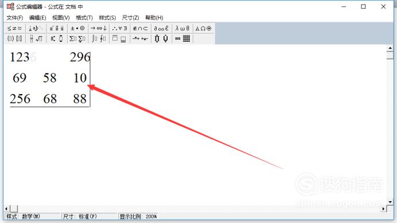Place cursor in matrix cell 123

pos(20,57)
